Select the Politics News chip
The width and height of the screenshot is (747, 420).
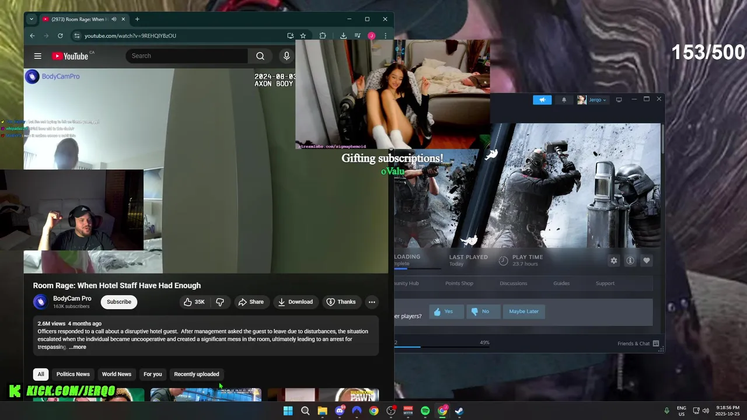tap(73, 374)
